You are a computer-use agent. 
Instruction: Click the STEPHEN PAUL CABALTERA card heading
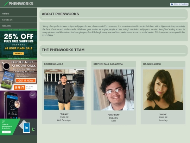[108, 64]
